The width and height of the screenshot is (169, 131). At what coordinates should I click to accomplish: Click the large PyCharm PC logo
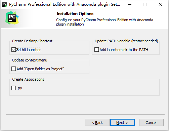[x=12, y=18]
